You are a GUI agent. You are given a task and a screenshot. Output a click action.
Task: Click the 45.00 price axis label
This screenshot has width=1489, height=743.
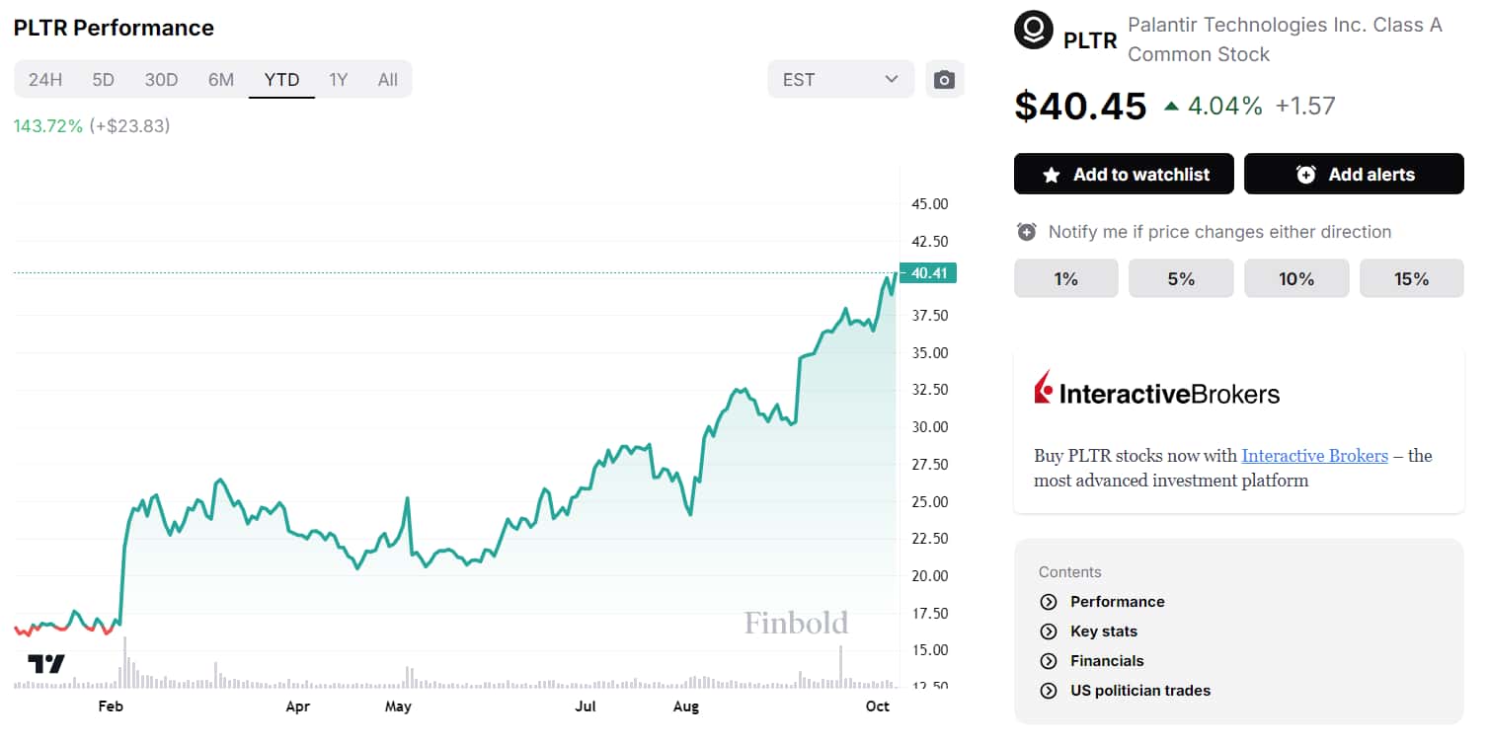click(x=929, y=204)
